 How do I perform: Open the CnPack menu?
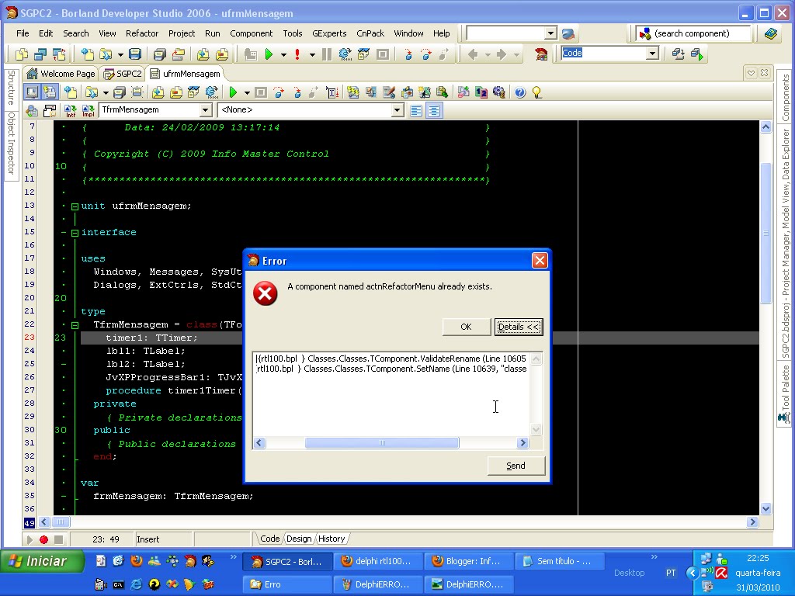(370, 33)
